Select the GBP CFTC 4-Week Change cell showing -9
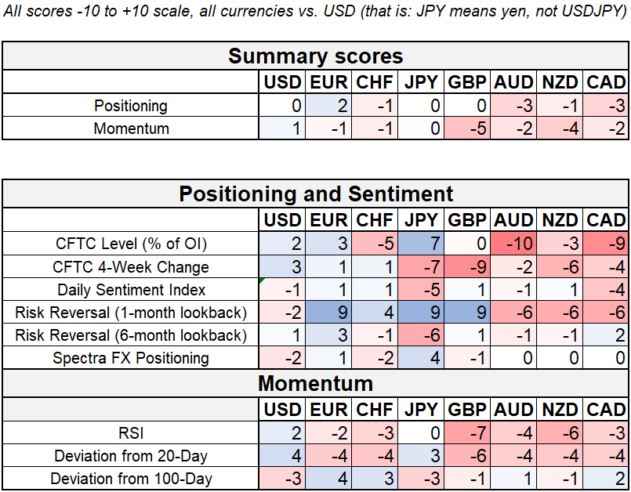 point(467,266)
